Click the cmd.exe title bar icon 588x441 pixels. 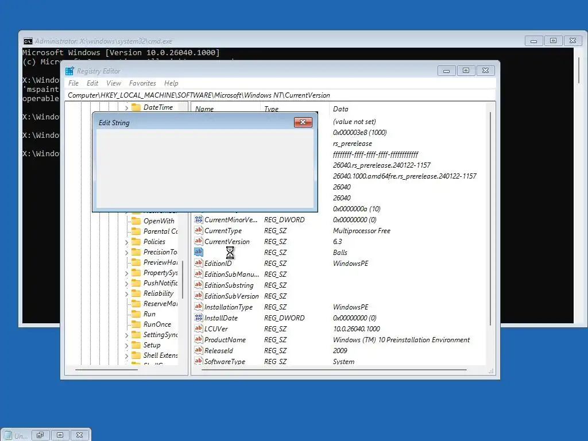click(x=28, y=41)
